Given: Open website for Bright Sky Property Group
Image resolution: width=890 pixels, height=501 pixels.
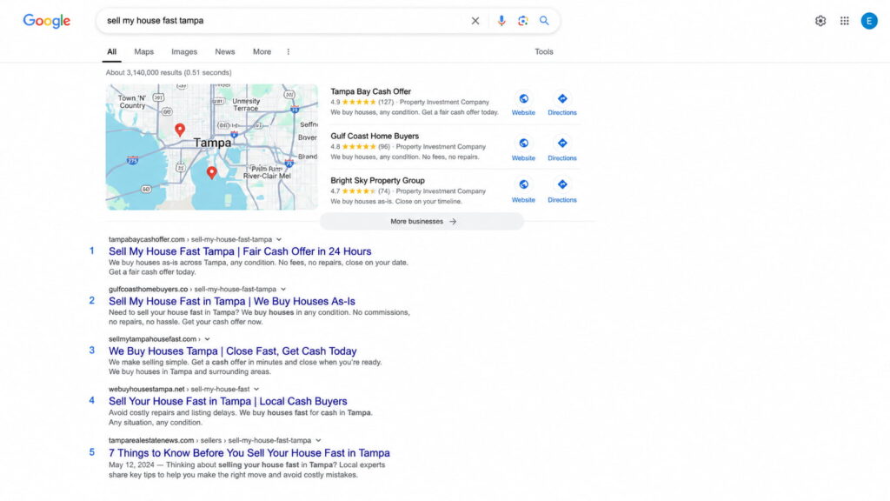Looking at the screenshot, I should tap(523, 190).
